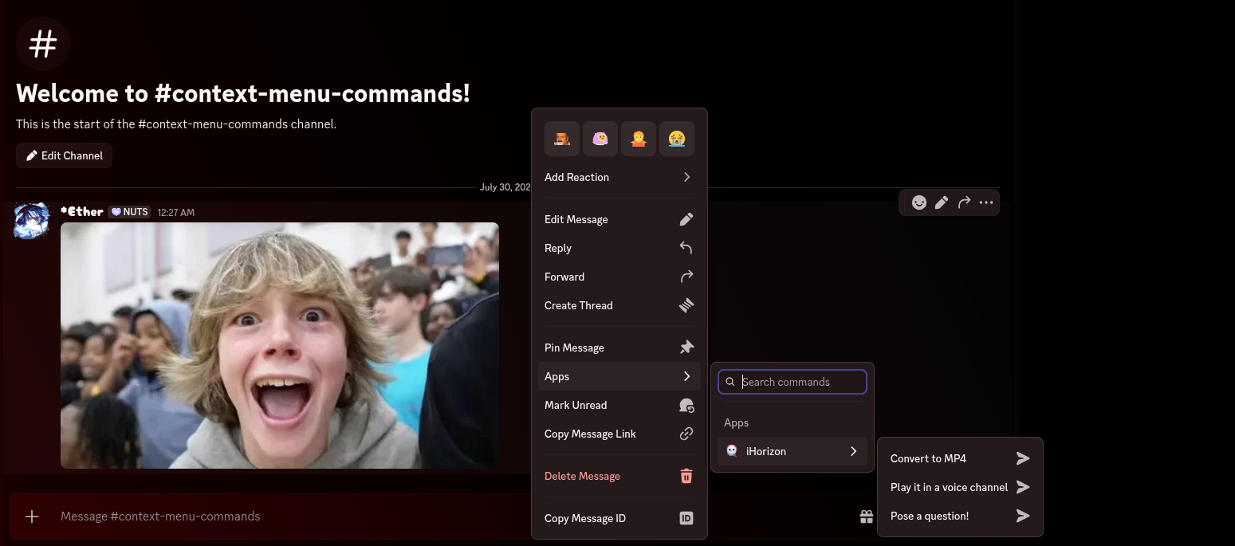The height and width of the screenshot is (546, 1235).
Task: Click Pin Message in the context menu
Action: pos(619,348)
